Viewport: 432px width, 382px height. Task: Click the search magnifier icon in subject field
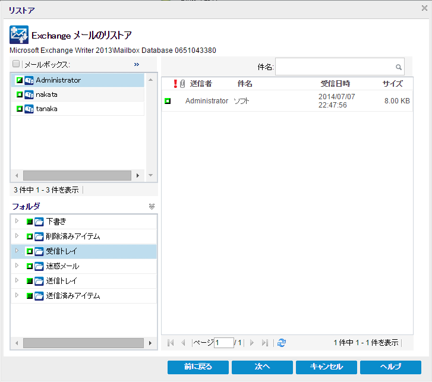[x=399, y=67]
